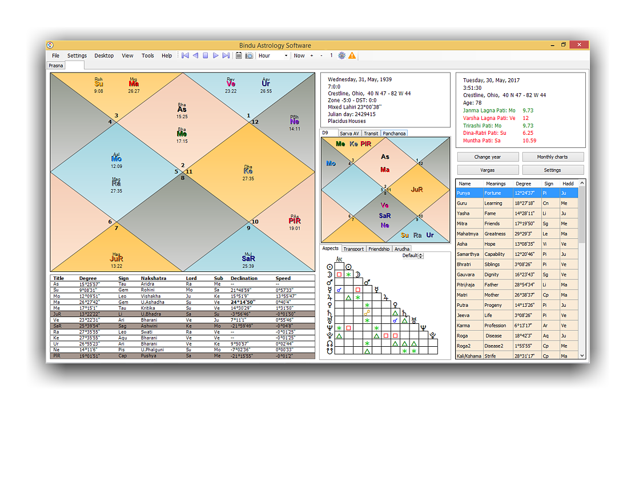This screenshot has height=489, width=635.
Task: Select the Karma Profession row
Action: click(517, 325)
